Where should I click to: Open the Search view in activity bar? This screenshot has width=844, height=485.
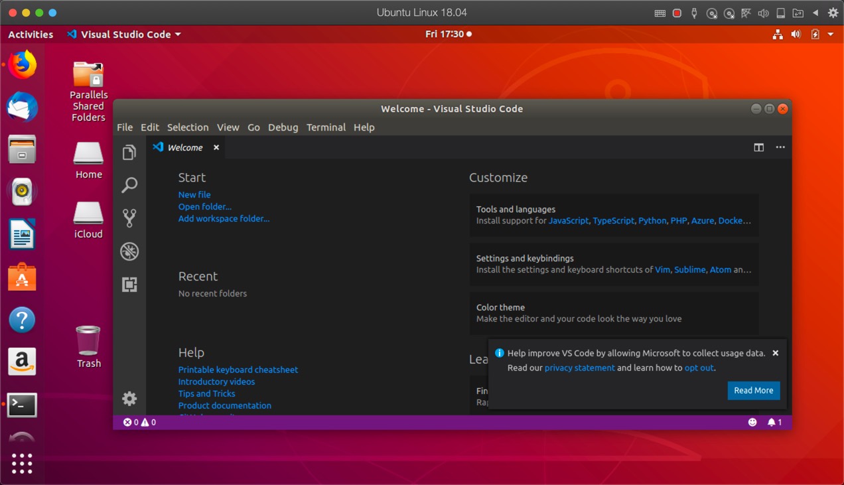point(129,185)
